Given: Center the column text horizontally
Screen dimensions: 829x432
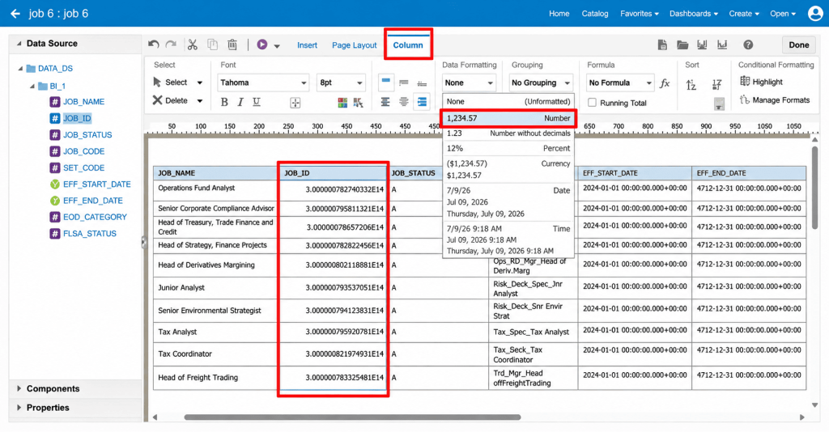Looking at the screenshot, I should [404, 102].
